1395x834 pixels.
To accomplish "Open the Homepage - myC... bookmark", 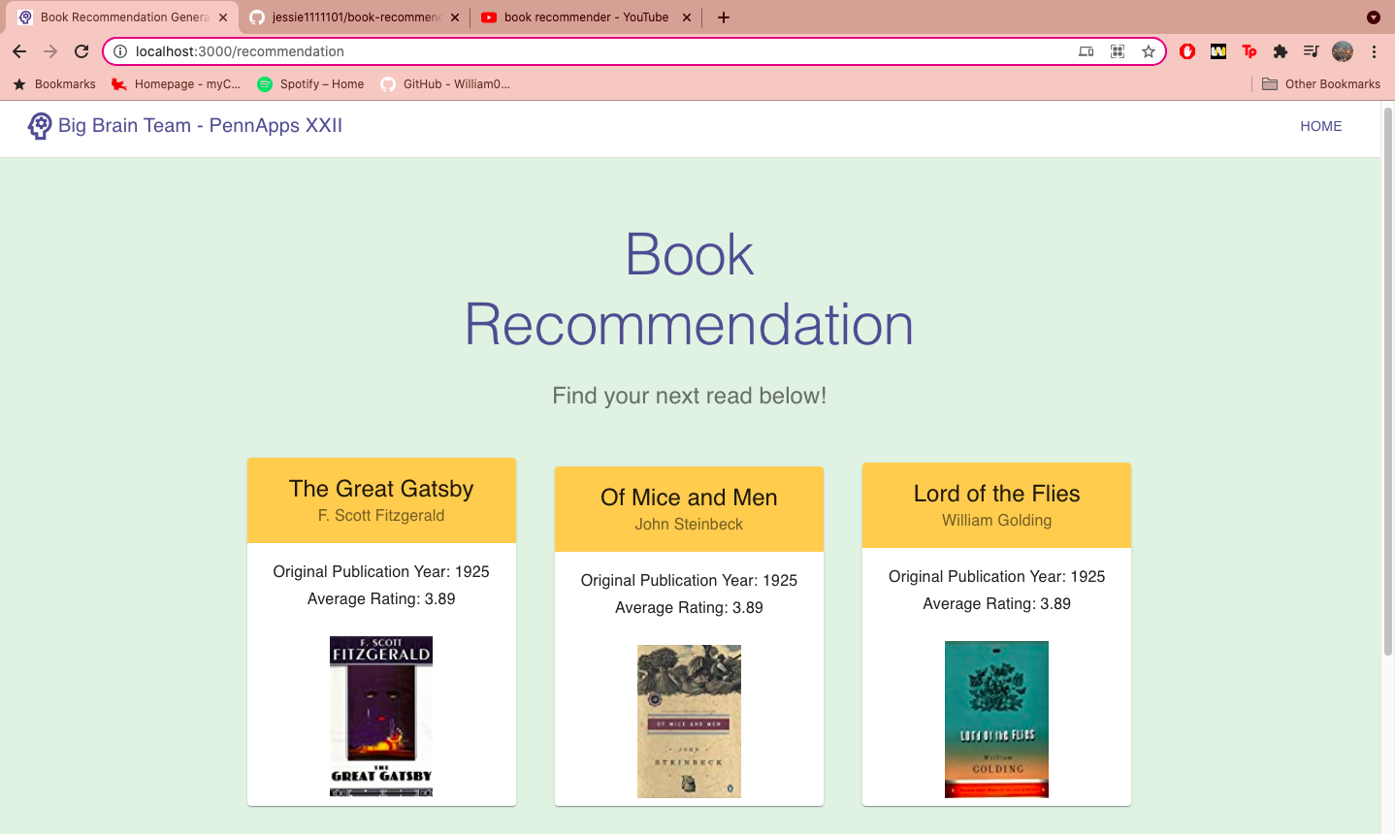I will tap(176, 84).
